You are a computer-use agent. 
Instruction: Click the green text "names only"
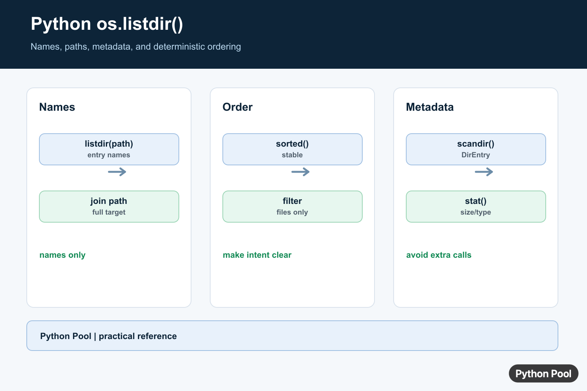[x=62, y=255]
